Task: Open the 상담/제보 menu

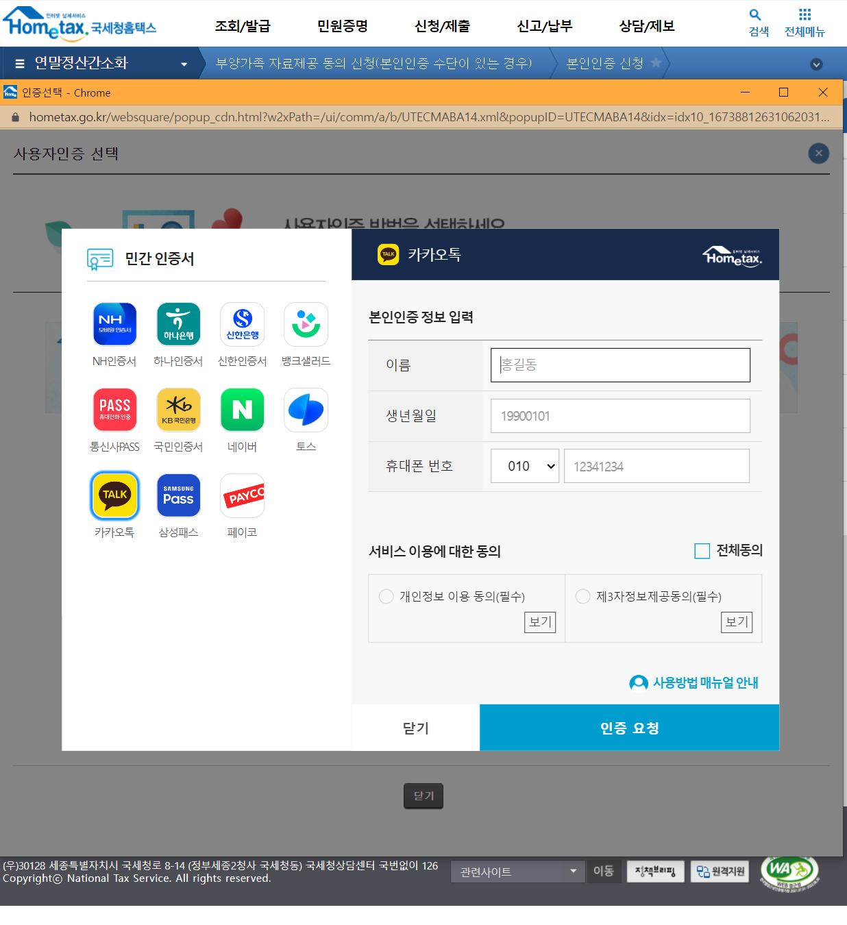Action: [647, 26]
